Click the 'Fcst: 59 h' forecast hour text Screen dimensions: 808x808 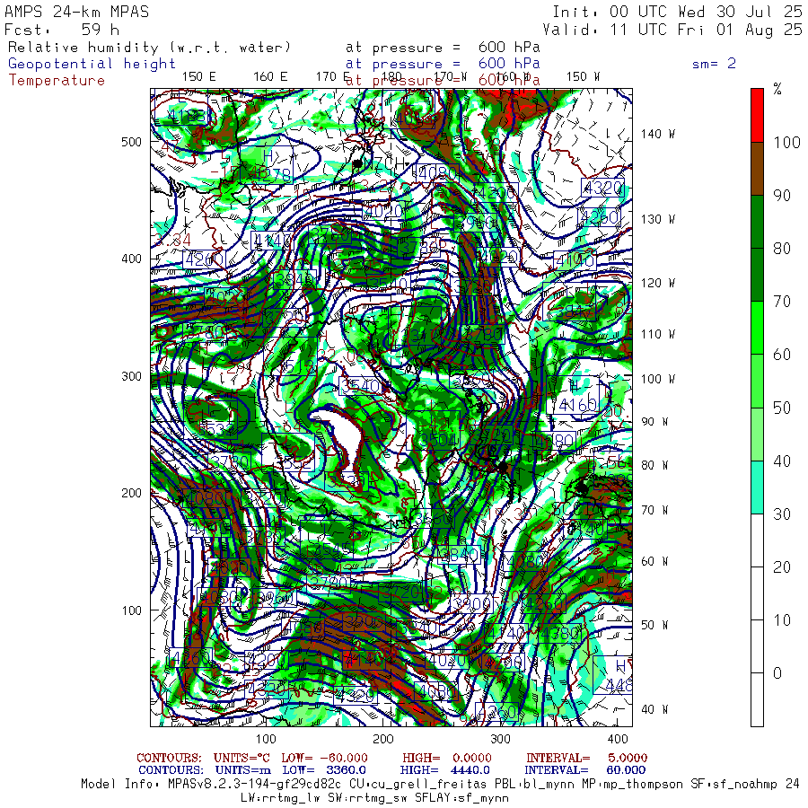(x=62, y=30)
